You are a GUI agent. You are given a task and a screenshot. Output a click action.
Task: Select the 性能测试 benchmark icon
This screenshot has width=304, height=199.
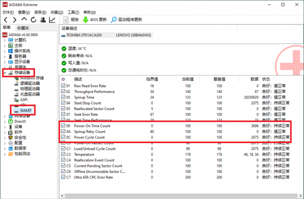coord(10,154)
